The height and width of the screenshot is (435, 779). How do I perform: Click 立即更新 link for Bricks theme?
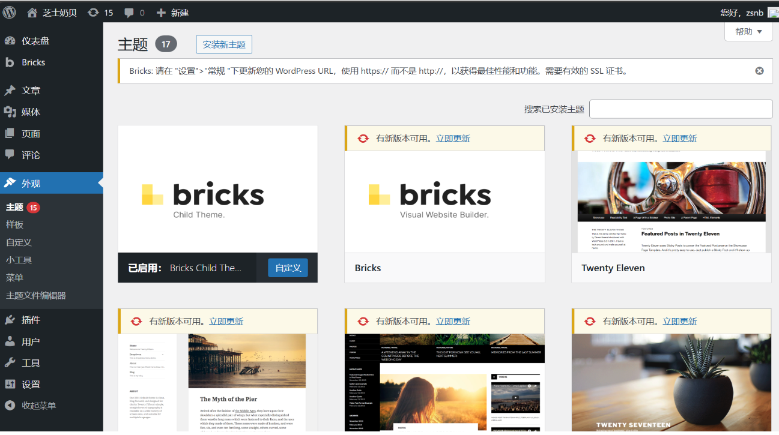click(x=453, y=139)
